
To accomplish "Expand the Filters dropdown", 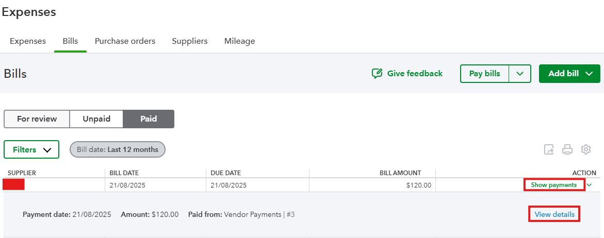I will (31, 150).
